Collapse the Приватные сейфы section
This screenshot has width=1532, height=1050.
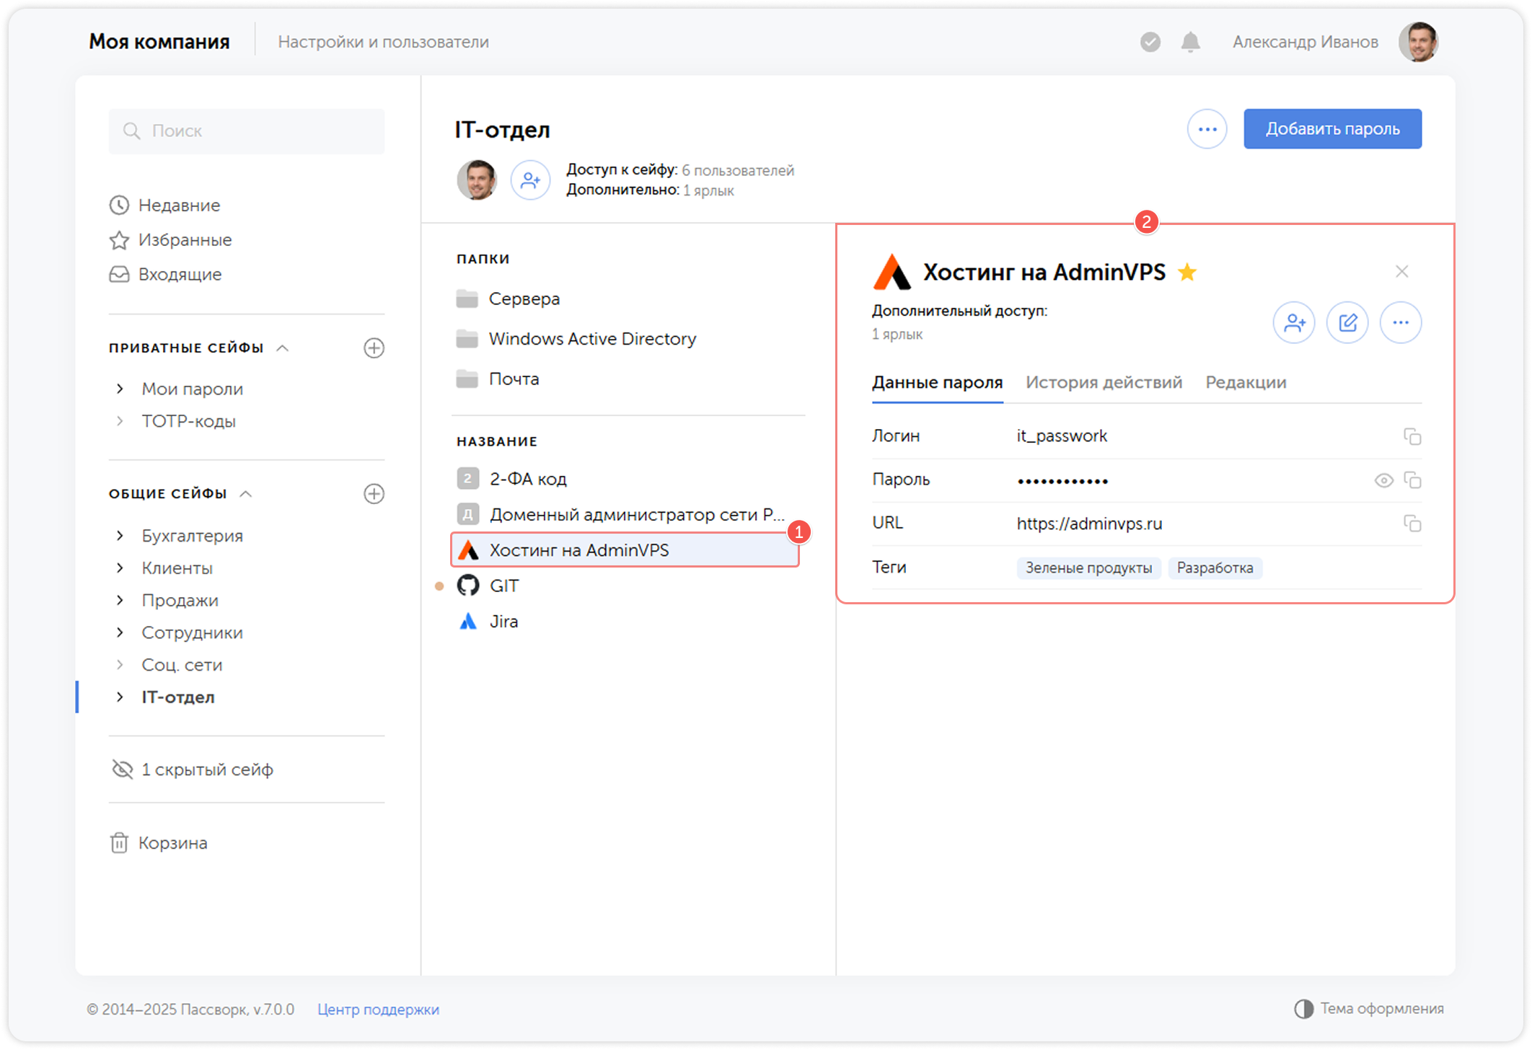click(283, 348)
